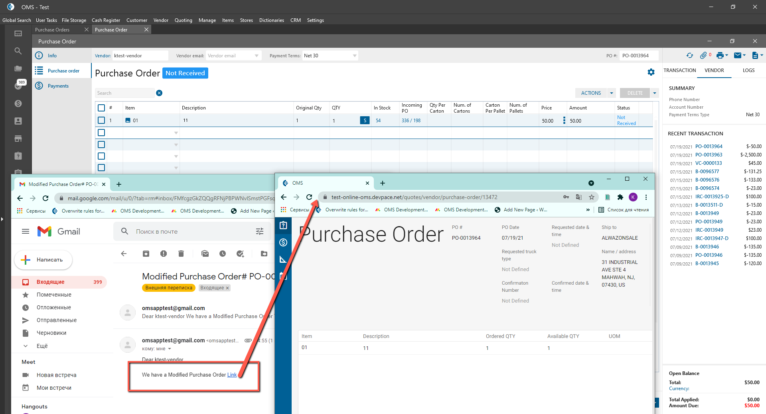This screenshot has height=414, width=766.
Task: Open the item dropdown in first empty row
Action: [x=176, y=133]
